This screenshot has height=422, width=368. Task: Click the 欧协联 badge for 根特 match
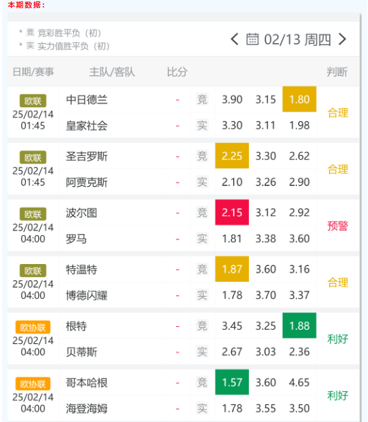pyautogui.click(x=33, y=327)
